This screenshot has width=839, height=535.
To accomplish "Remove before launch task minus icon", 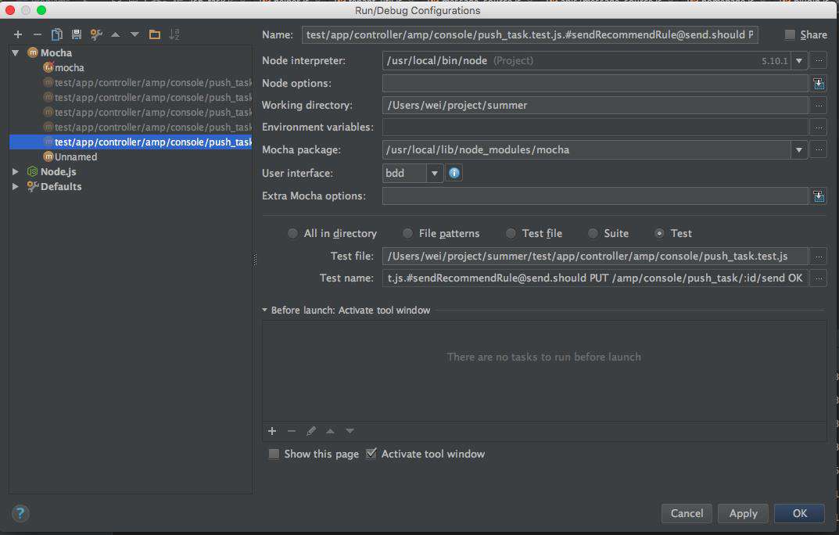I will click(292, 431).
